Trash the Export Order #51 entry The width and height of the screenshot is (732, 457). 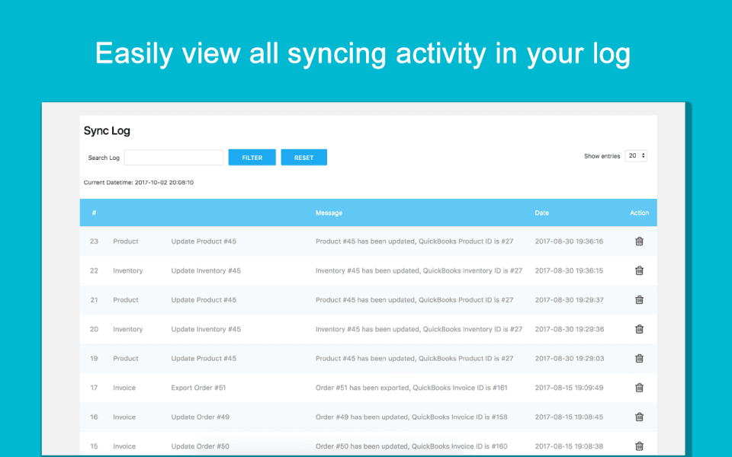pos(639,388)
